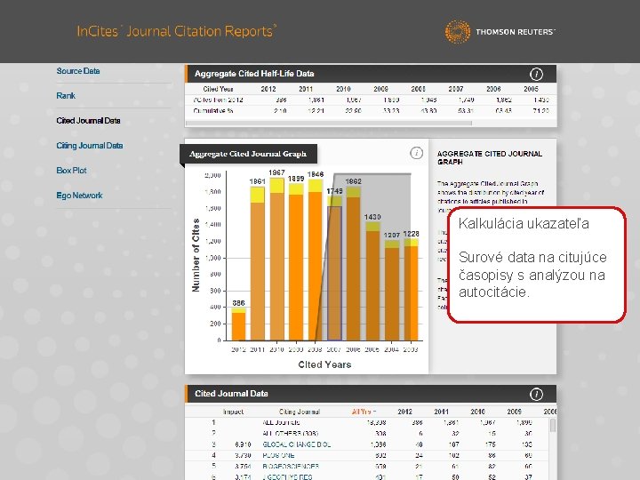Select the 2011 bar showing 1861 cites

257,264
